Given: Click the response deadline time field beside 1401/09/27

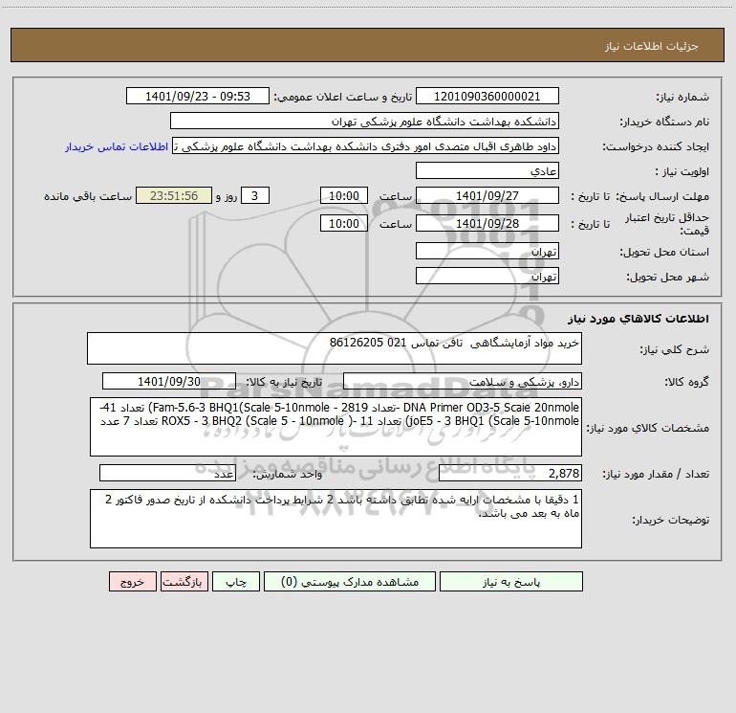Looking at the screenshot, I should [x=343, y=195].
